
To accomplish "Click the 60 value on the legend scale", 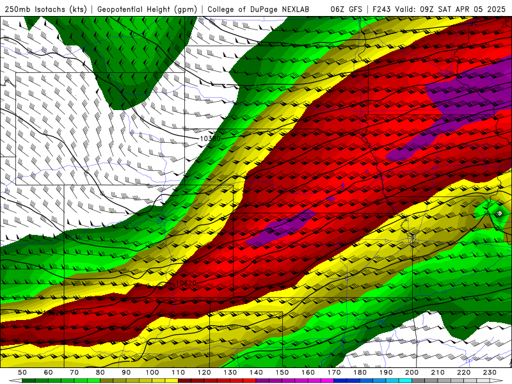I will tap(49, 372).
